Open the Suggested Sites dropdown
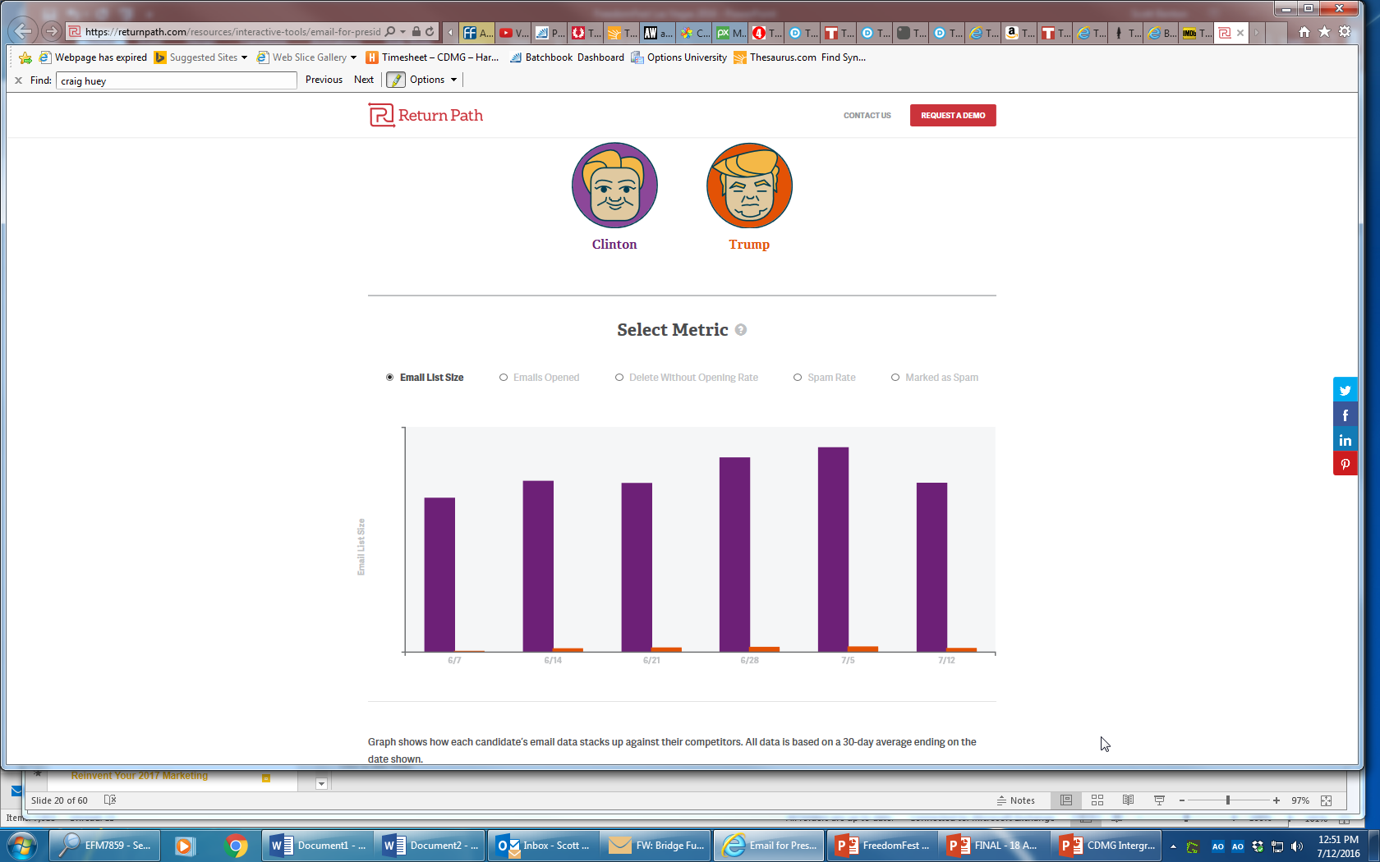The height and width of the screenshot is (862, 1380). point(244,57)
